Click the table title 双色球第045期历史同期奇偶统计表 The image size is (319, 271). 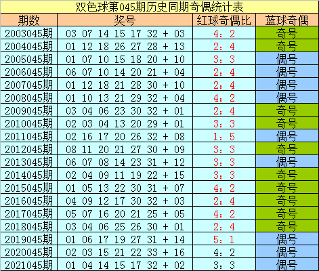tap(159, 7)
